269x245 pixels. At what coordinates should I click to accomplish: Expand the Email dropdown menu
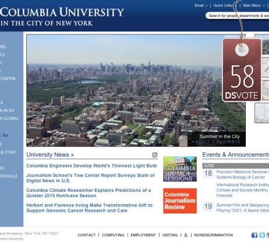(201, 5)
